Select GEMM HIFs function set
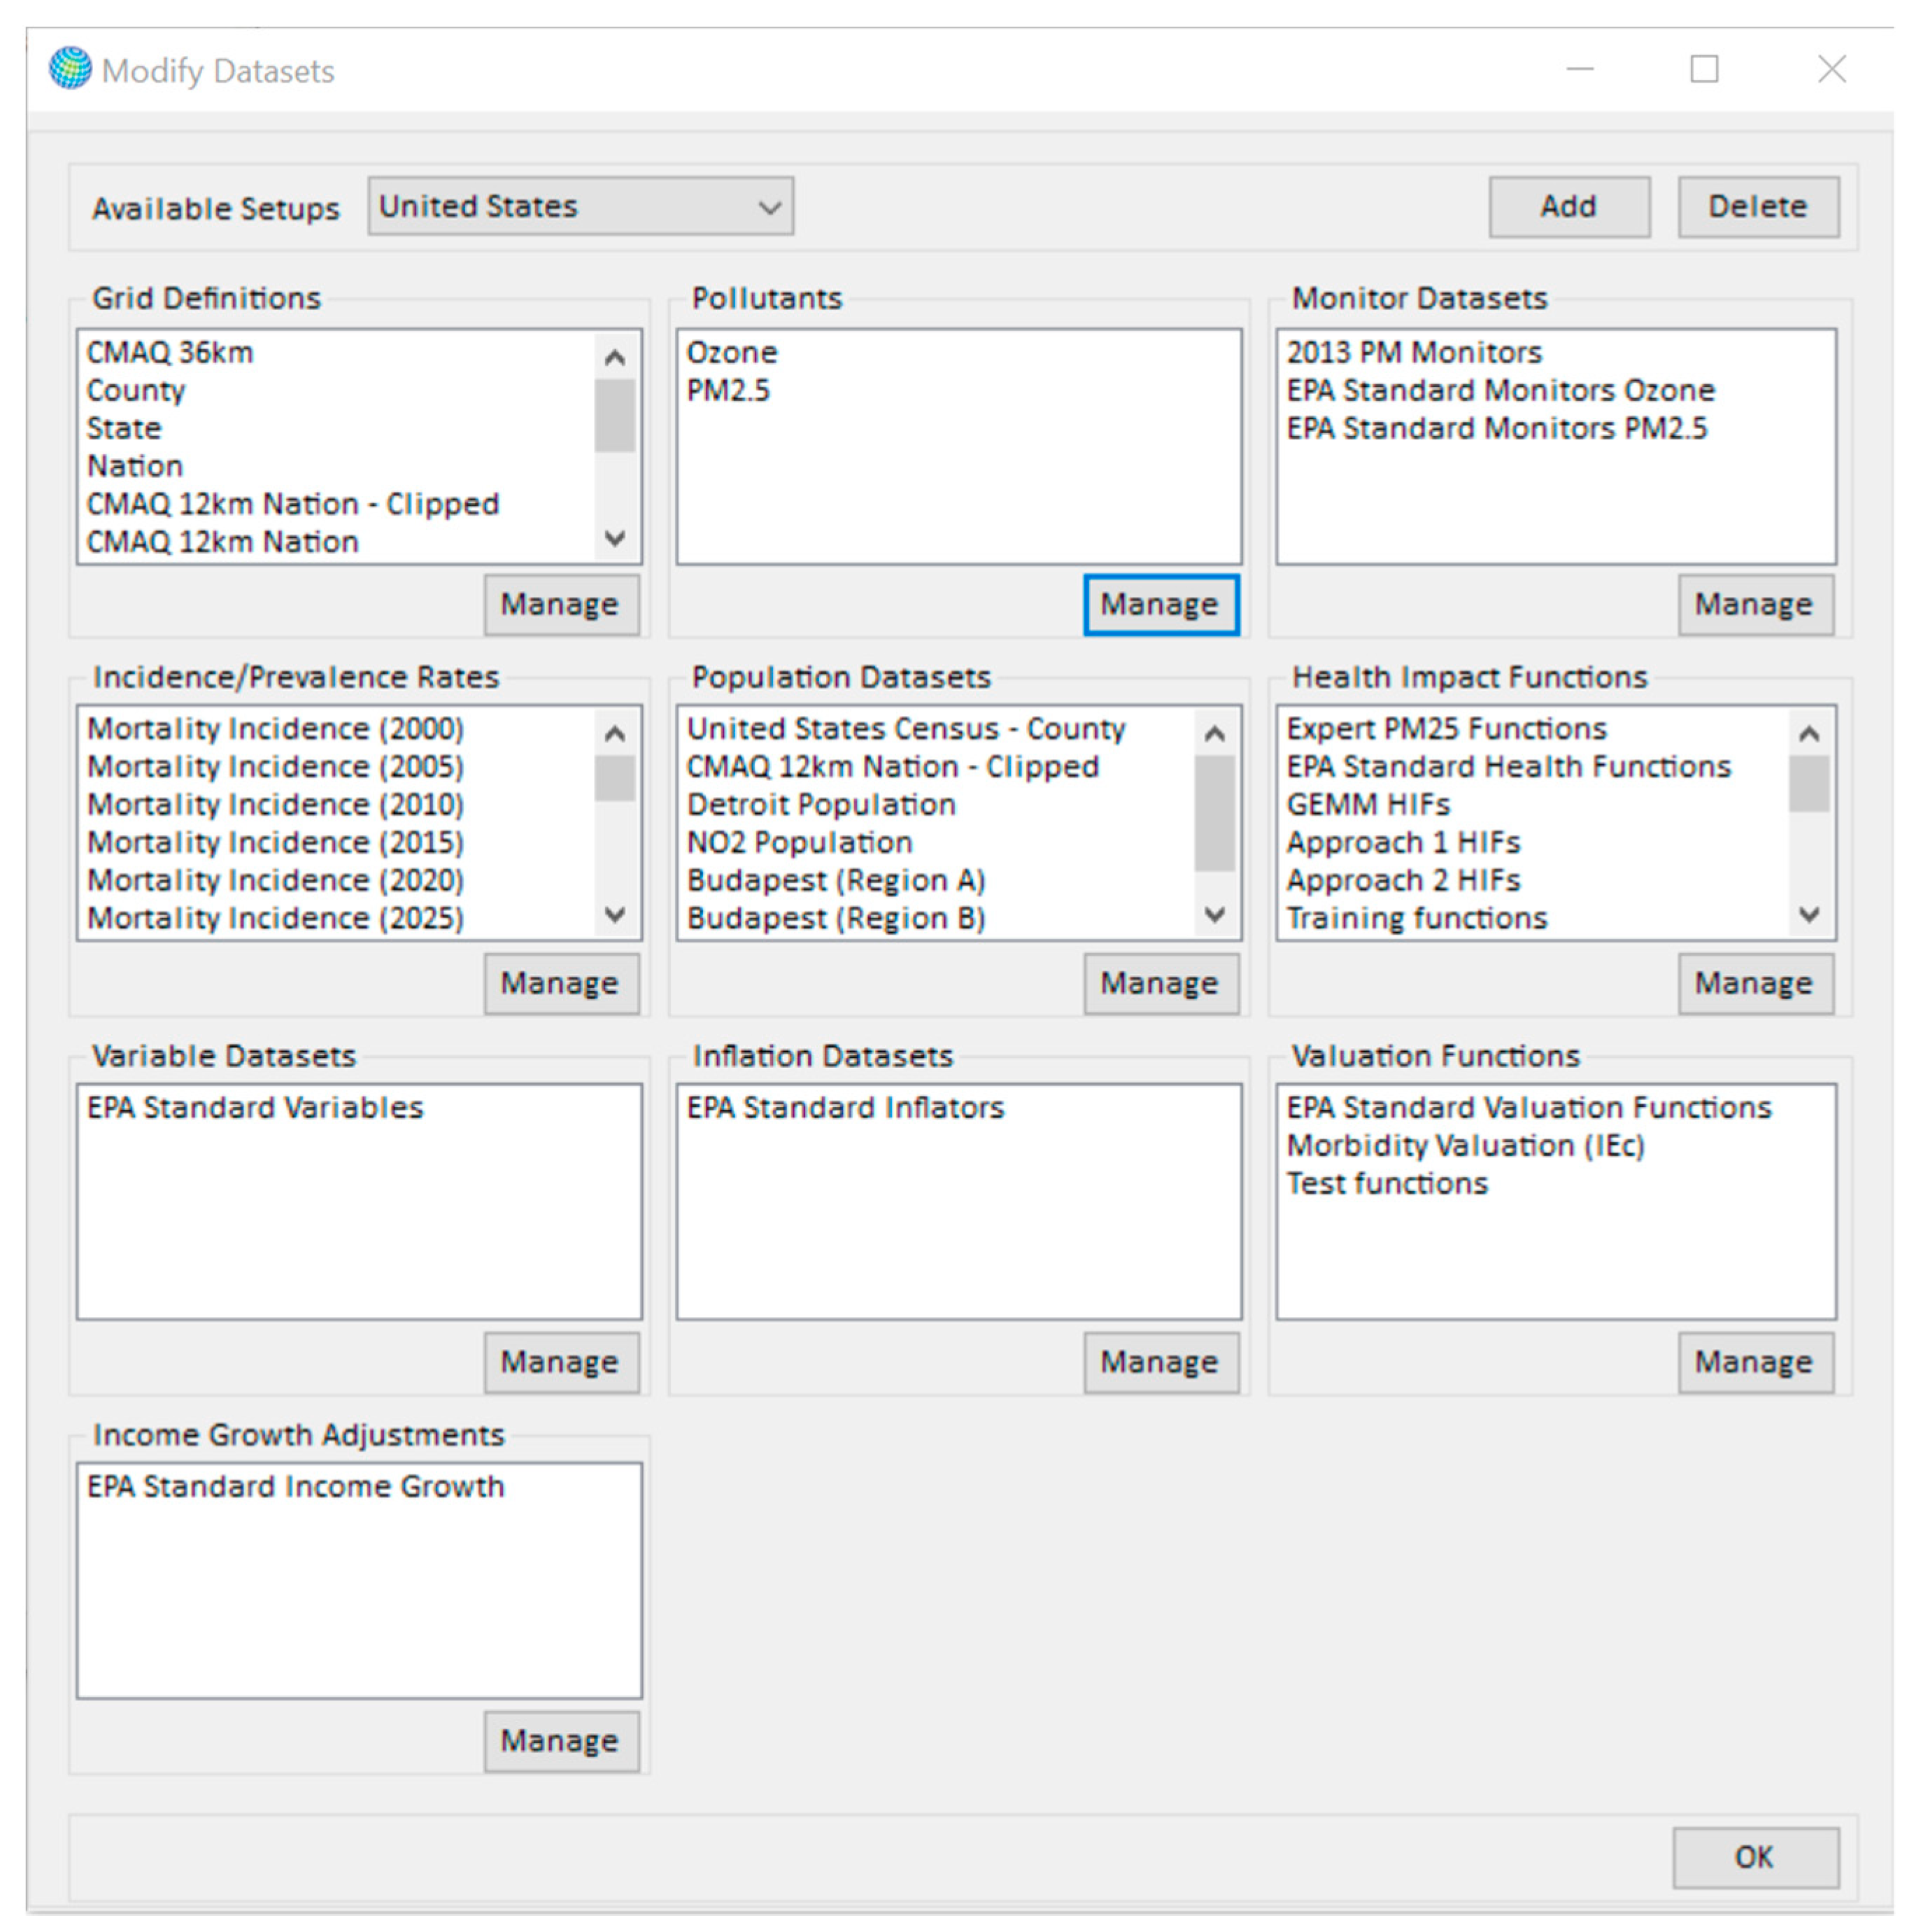Screen dimensions: 1916x1932 (1368, 805)
